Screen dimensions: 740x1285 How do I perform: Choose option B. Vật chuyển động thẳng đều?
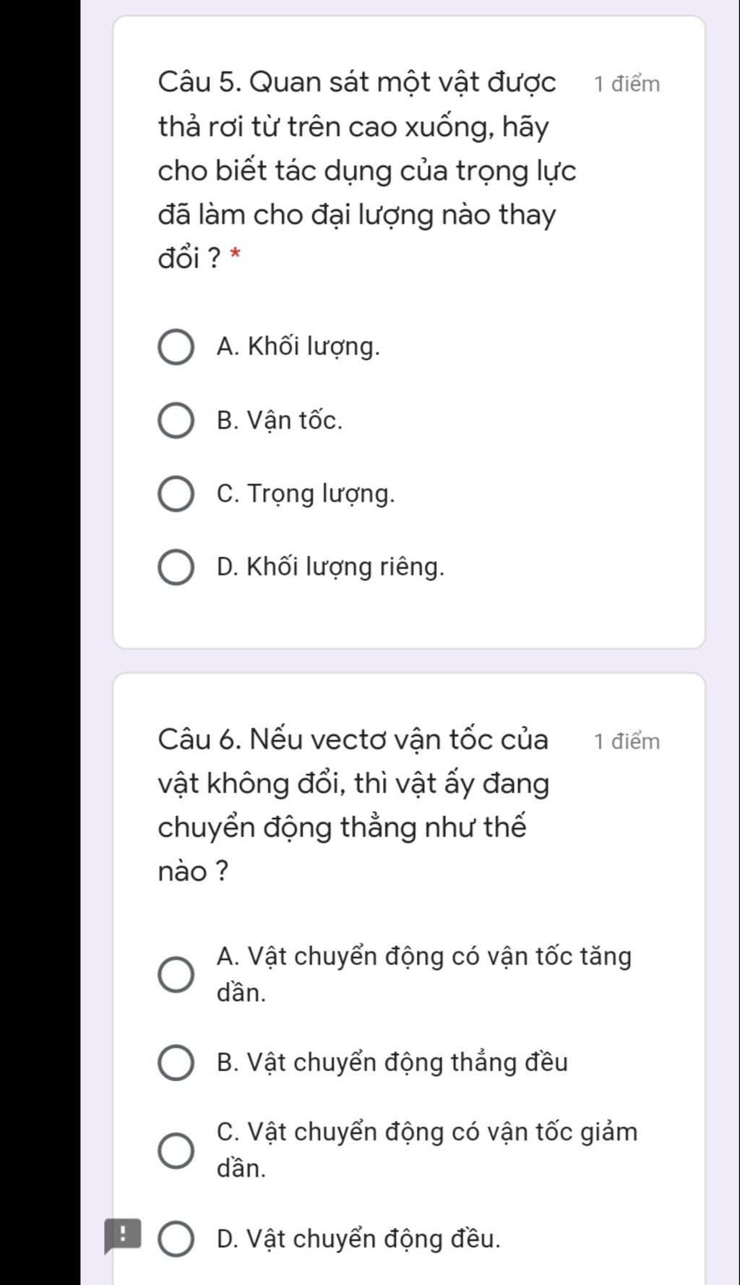pyautogui.click(x=176, y=1063)
